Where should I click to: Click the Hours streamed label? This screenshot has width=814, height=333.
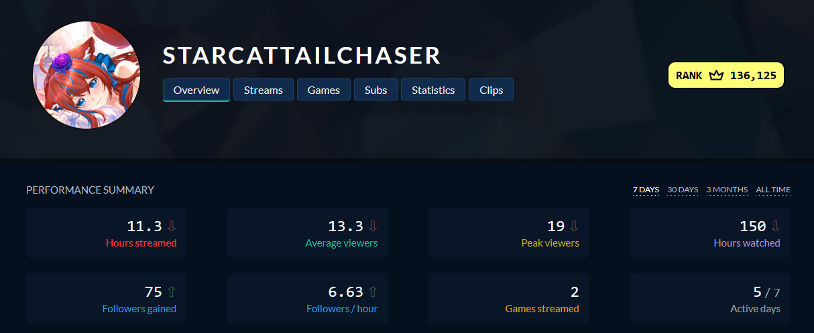pos(141,243)
